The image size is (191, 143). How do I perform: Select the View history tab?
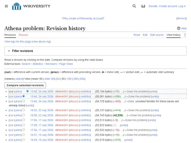[173, 35]
